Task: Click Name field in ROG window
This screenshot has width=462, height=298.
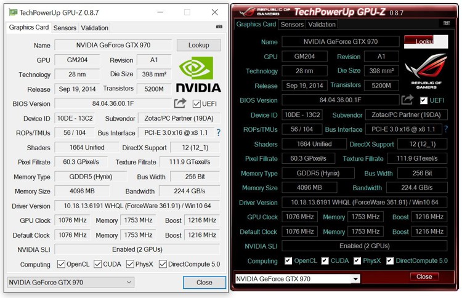Action: (341, 41)
